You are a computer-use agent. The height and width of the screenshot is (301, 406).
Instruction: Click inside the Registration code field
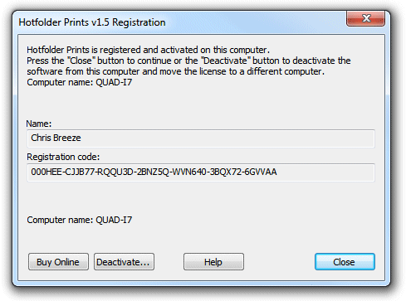coord(201,172)
